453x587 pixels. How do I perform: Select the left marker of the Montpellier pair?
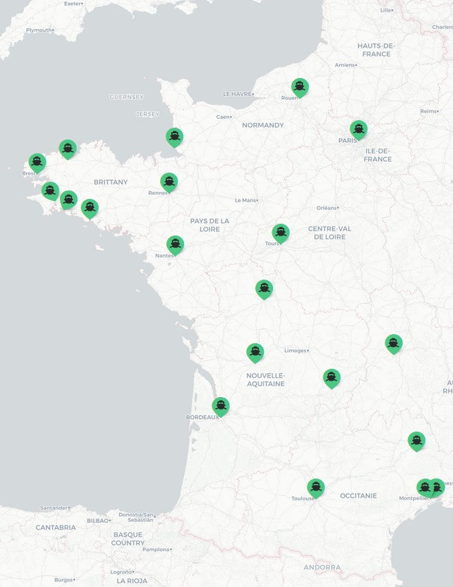(425, 488)
